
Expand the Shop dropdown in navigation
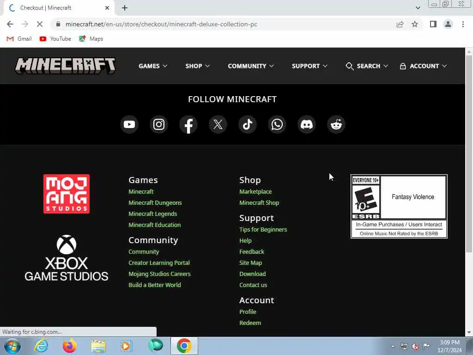(197, 66)
